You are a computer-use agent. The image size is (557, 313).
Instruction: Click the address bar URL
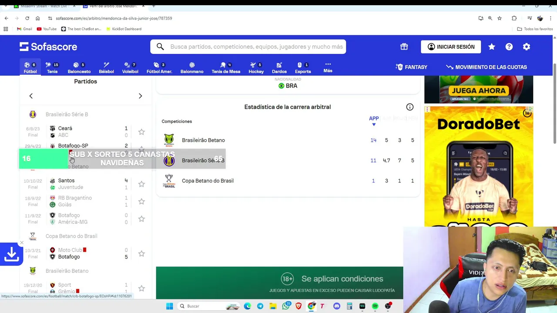pyautogui.click(x=114, y=18)
